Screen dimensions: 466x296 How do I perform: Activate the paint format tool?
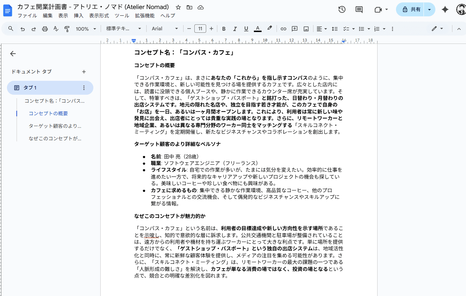point(67,29)
